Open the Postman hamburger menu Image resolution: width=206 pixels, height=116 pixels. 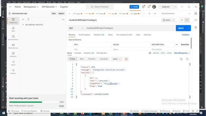pyautogui.click(x=10, y=7)
